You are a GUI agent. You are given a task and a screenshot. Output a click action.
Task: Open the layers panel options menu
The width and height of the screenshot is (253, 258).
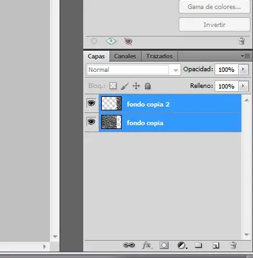coord(245,56)
